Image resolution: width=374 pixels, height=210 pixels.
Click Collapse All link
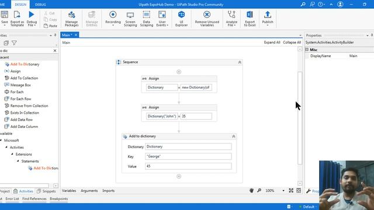[292, 43]
